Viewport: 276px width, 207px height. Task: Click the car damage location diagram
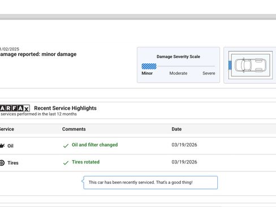click(251, 65)
